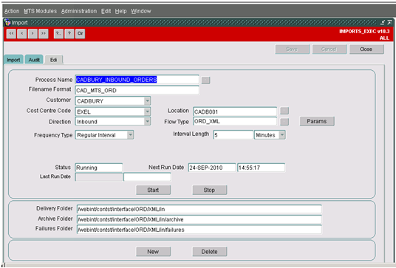Go to next record with > button
Screen dimensions: 396x268
[33, 33]
